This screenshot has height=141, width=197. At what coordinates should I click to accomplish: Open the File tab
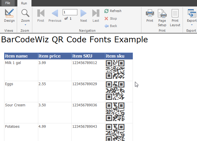[8, 3]
